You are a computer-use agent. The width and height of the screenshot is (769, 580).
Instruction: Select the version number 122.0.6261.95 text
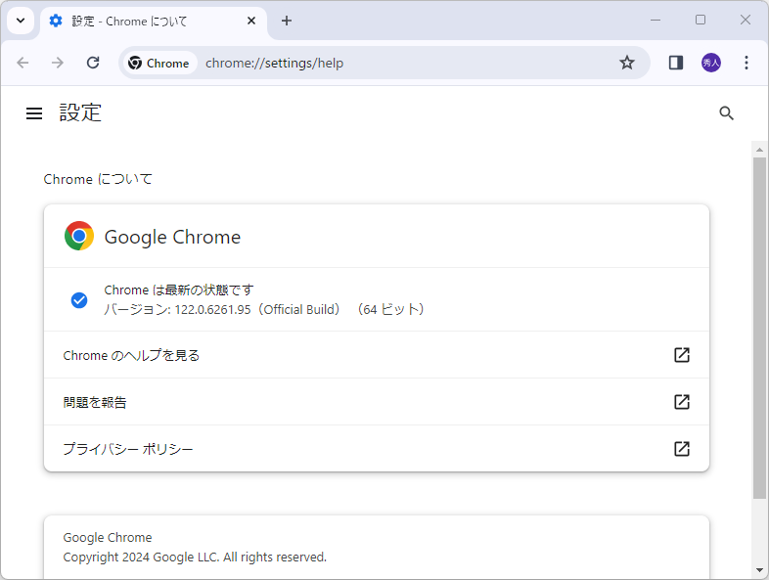[x=213, y=310]
